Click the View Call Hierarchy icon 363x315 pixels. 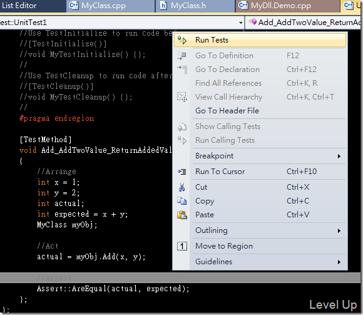[182, 97]
